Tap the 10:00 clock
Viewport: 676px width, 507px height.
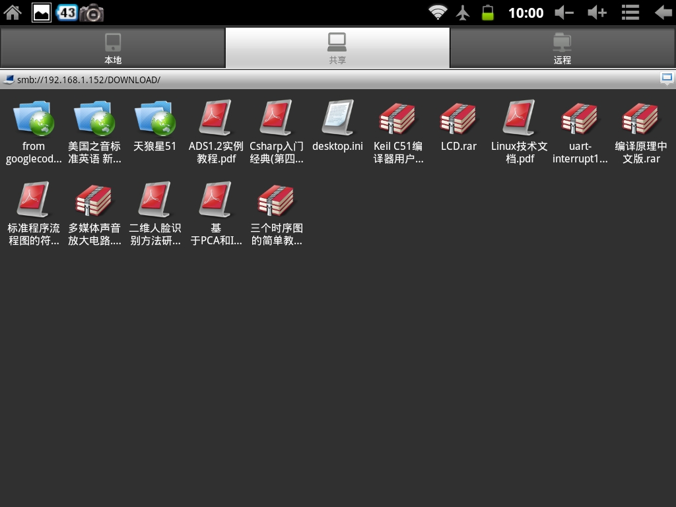[526, 13]
